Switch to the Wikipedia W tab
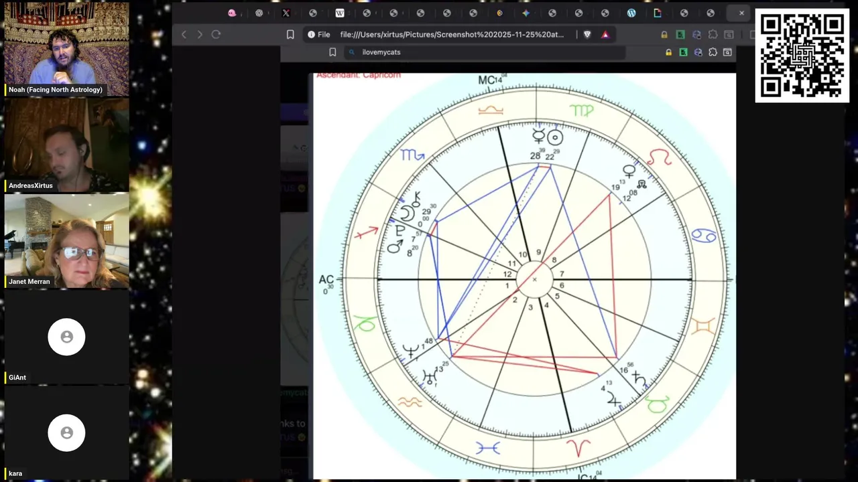Screen dimensions: 858x482 pos(340,13)
